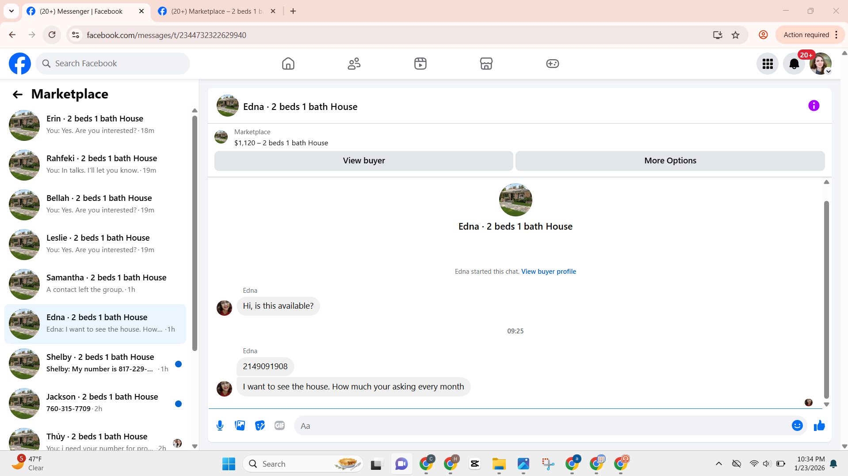Viewport: 848px width, 476px height.
Task: Open the Reels video icon
Action: pyautogui.click(x=420, y=64)
